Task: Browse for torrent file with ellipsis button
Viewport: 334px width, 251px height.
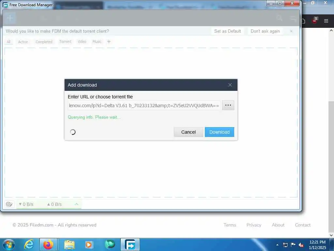Action: (228, 105)
